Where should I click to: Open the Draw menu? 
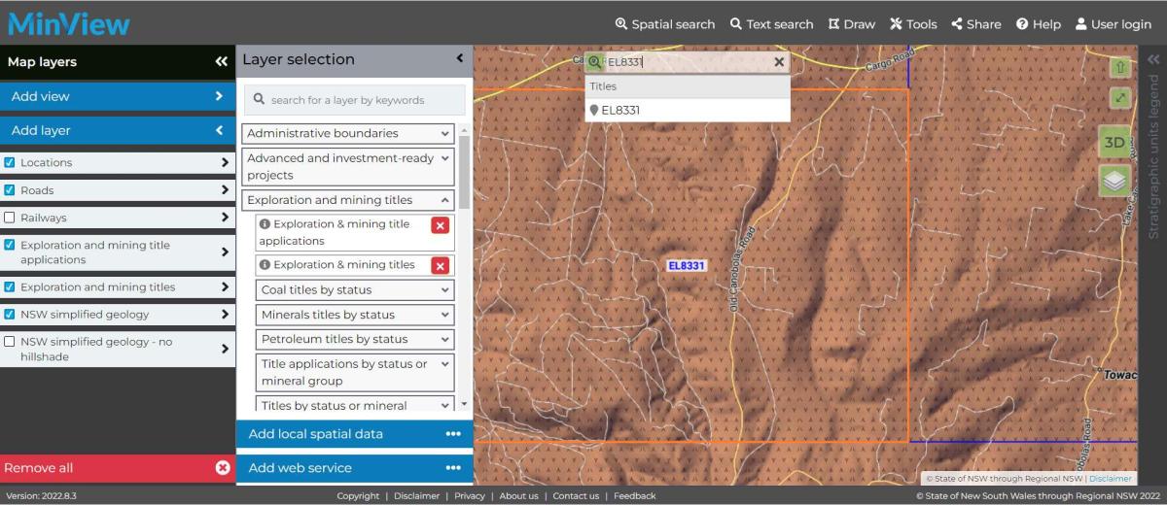pos(851,24)
